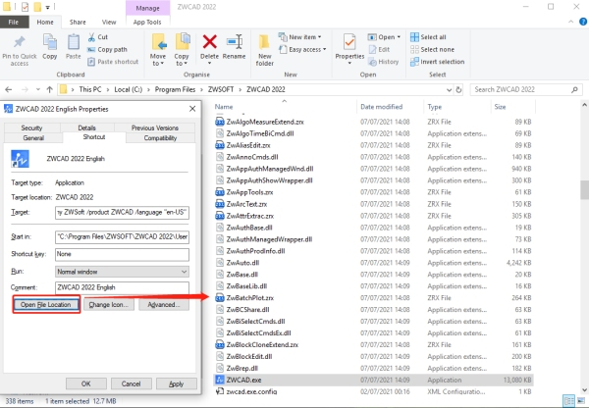
Task: Click Cut in Clipboard group
Action: coord(98,37)
